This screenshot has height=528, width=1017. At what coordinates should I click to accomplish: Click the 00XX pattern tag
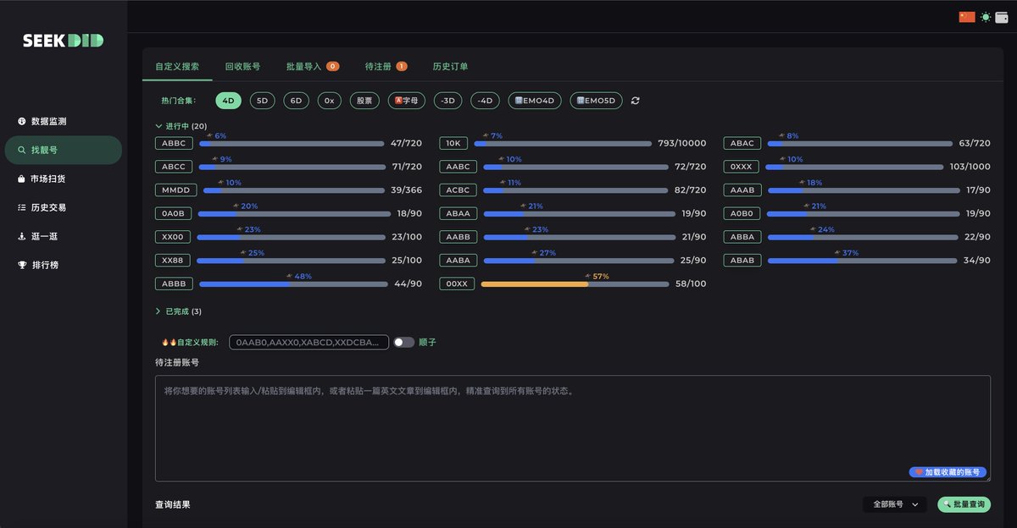click(x=457, y=284)
